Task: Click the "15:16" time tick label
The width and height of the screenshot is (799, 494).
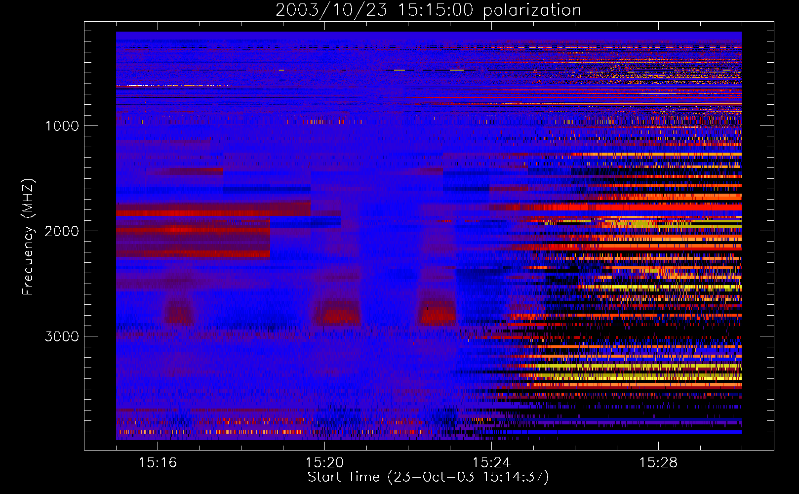Action: point(158,463)
